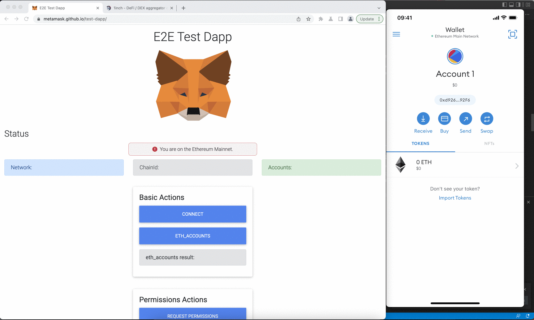Open the three-dot menu next to Update
The image size is (534, 320).
[x=379, y=19]
